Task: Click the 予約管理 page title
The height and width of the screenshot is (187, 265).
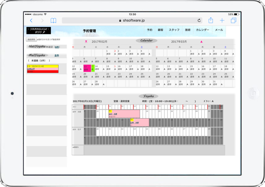Action: 89,31
